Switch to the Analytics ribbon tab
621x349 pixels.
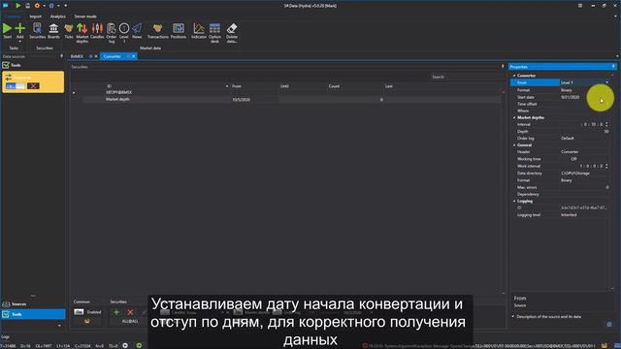click(58, 16)
